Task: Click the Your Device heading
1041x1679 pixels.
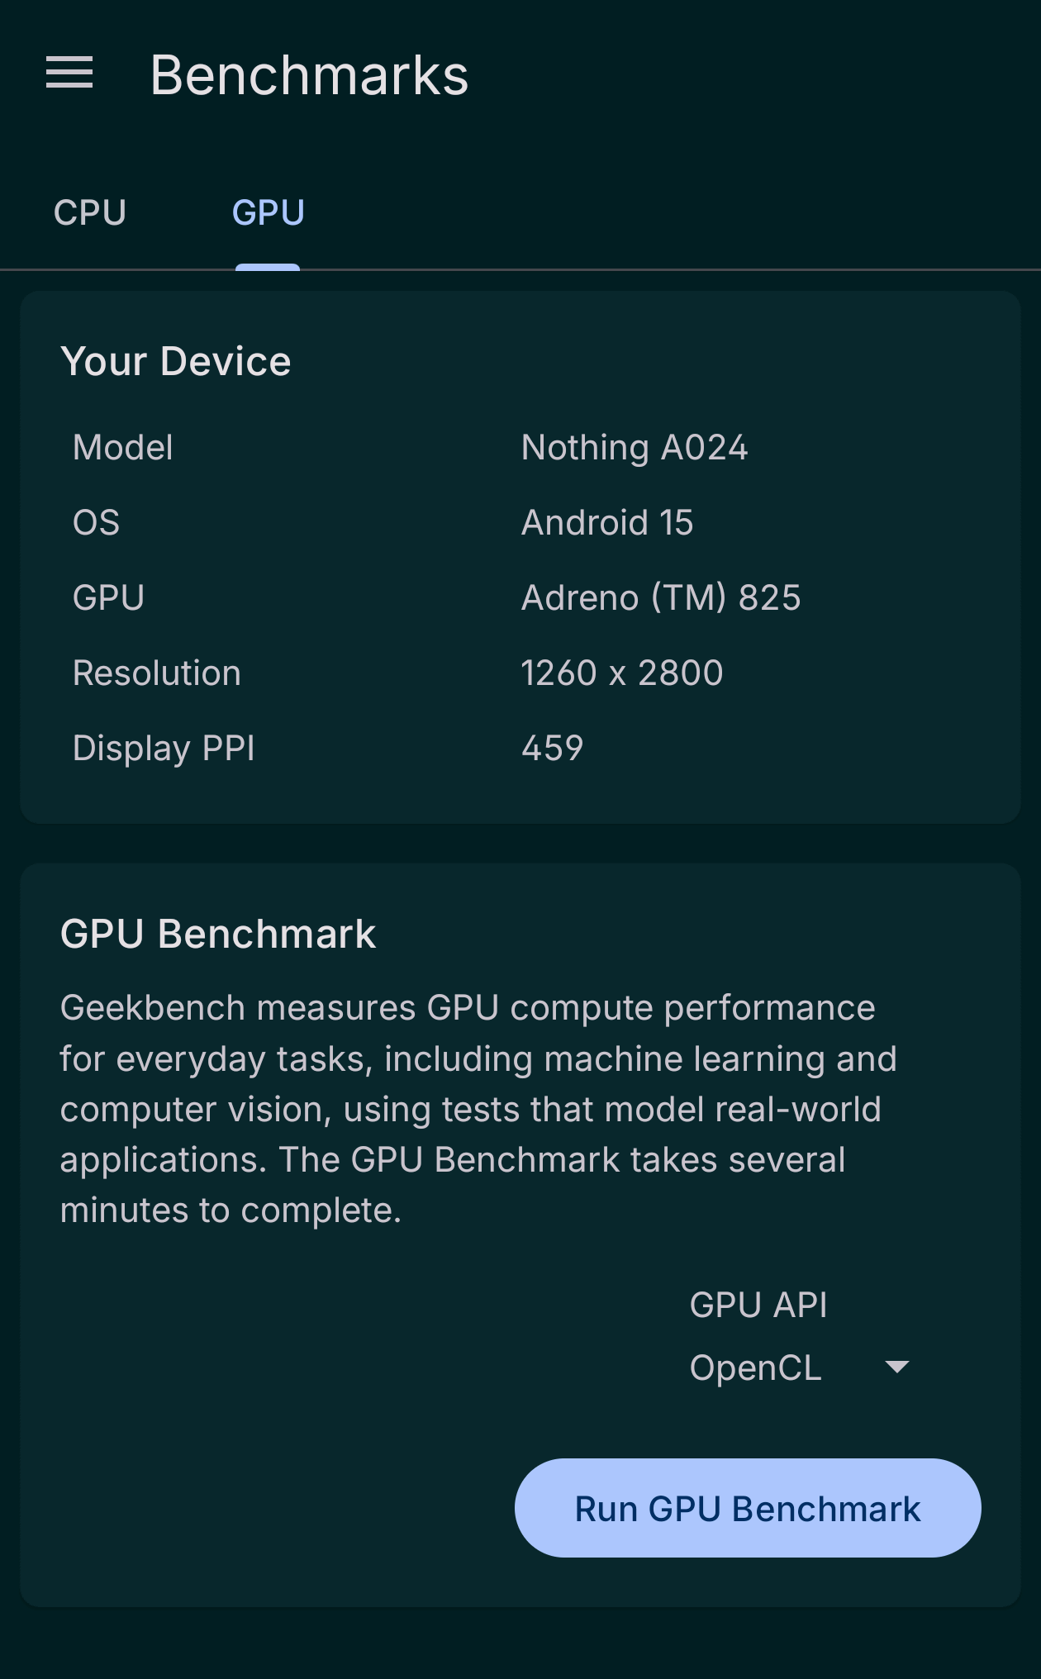Action: pyautogui.click(x=175, y=361)
